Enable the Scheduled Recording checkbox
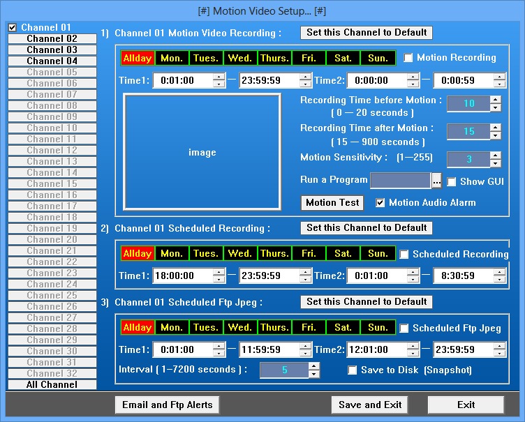The image size is (525, 422). pyautogui.click(x=404, y=255)
